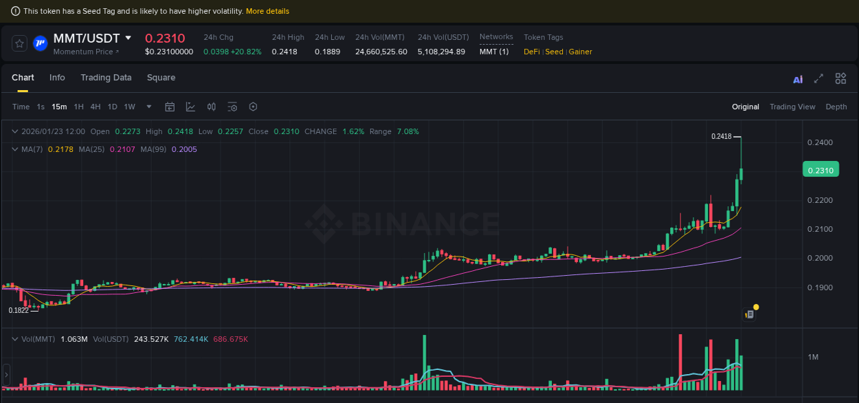859x403 pixels.
Task: Click the MMT token logo
Action: pos(41,44)
